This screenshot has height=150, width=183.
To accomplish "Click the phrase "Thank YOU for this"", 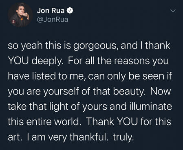I will tap(129, 121).
